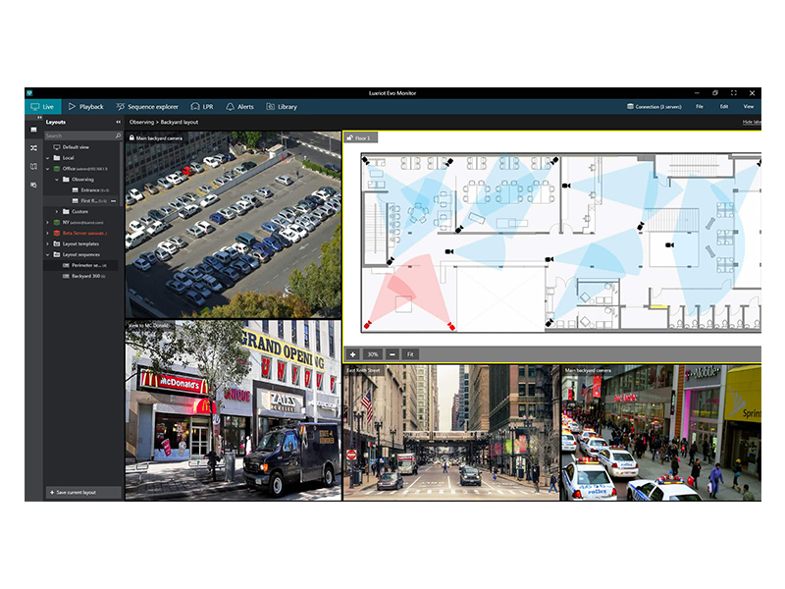Expand the Beta Server node
785x589 pixels.
(x=47, y=234)
